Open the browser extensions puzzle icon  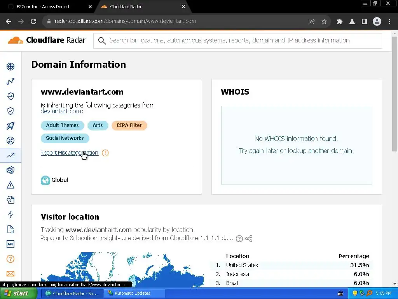(x=340, y=22)
